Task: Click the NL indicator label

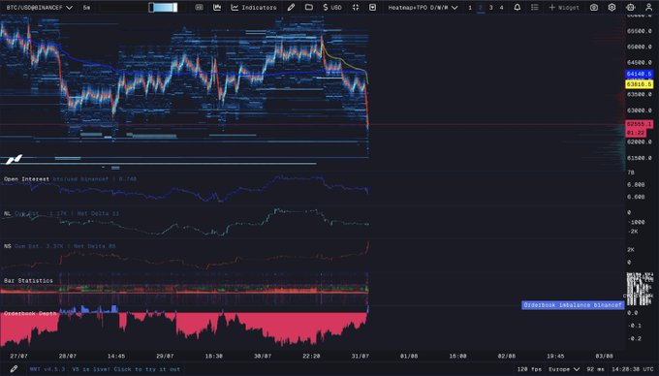Action: coord(7,213)
